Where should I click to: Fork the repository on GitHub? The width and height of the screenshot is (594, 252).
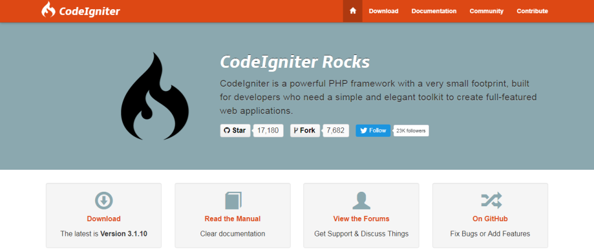[x=305, y=130]
